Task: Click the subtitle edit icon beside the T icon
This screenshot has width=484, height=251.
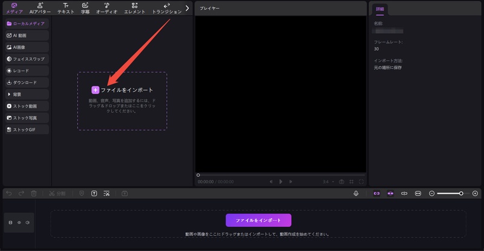Action: 106,194
